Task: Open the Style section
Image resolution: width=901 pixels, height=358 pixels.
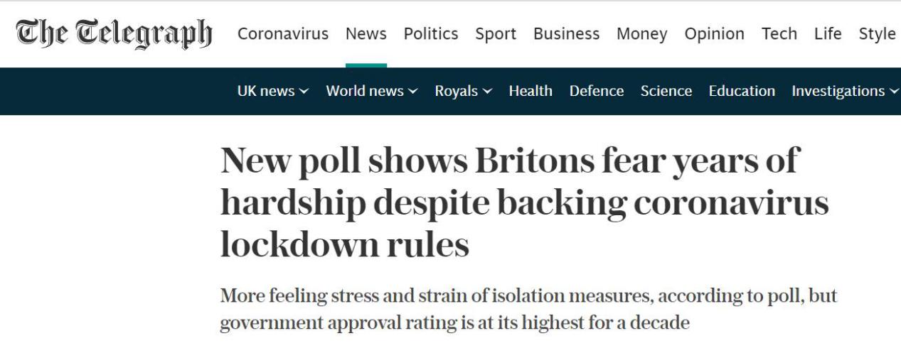Action: pos(877,34)
